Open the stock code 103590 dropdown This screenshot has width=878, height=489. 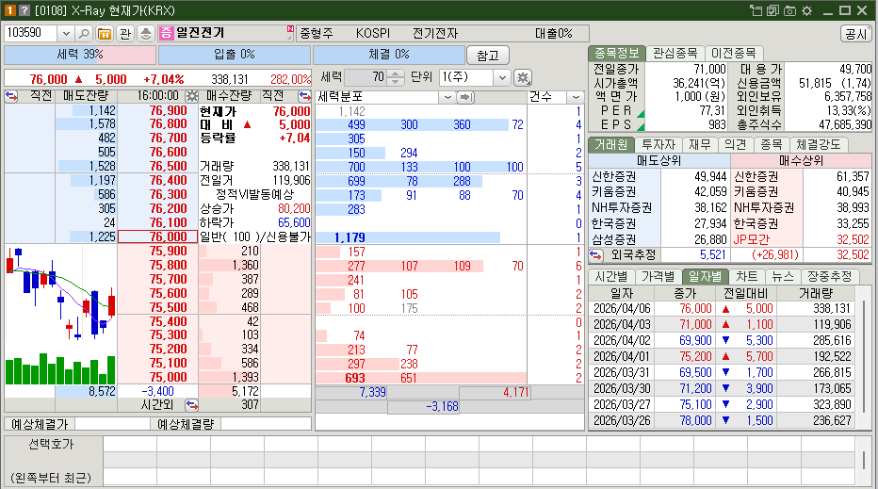(66, 34)
